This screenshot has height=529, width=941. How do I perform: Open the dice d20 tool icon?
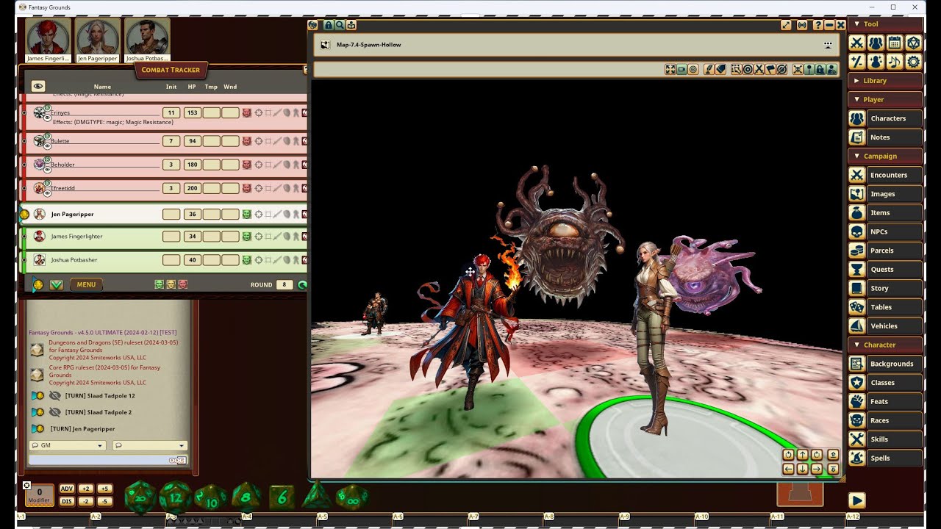click(913, 43)
